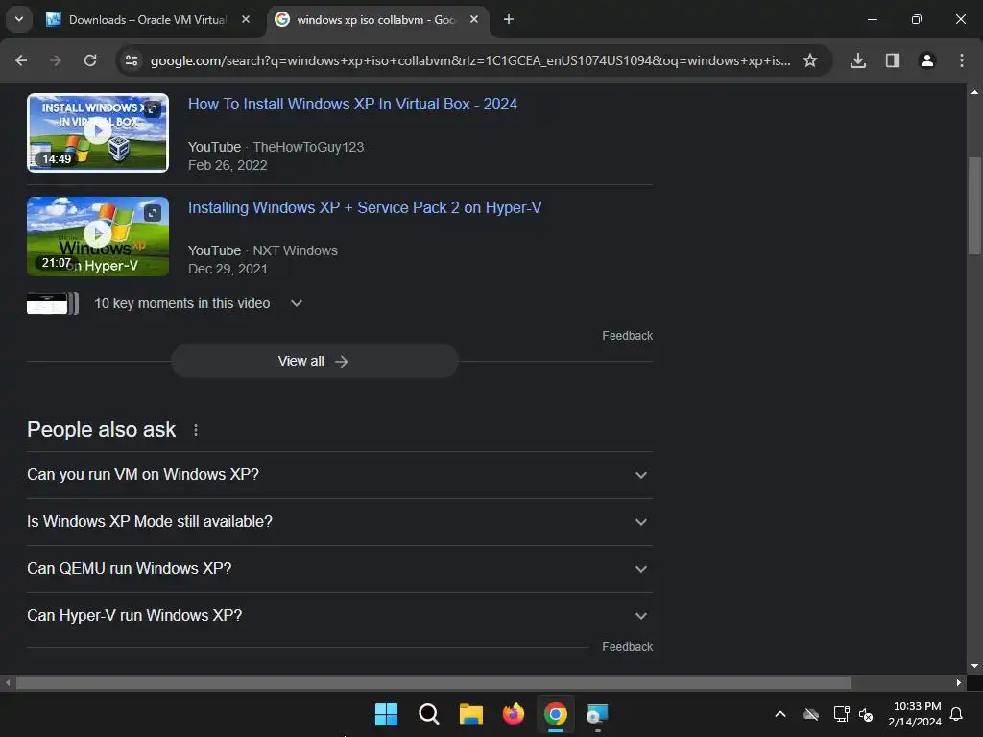This screenshot has height=737, width=983.
Task: Click the muted volume tray icon
Action: [867, 714]
